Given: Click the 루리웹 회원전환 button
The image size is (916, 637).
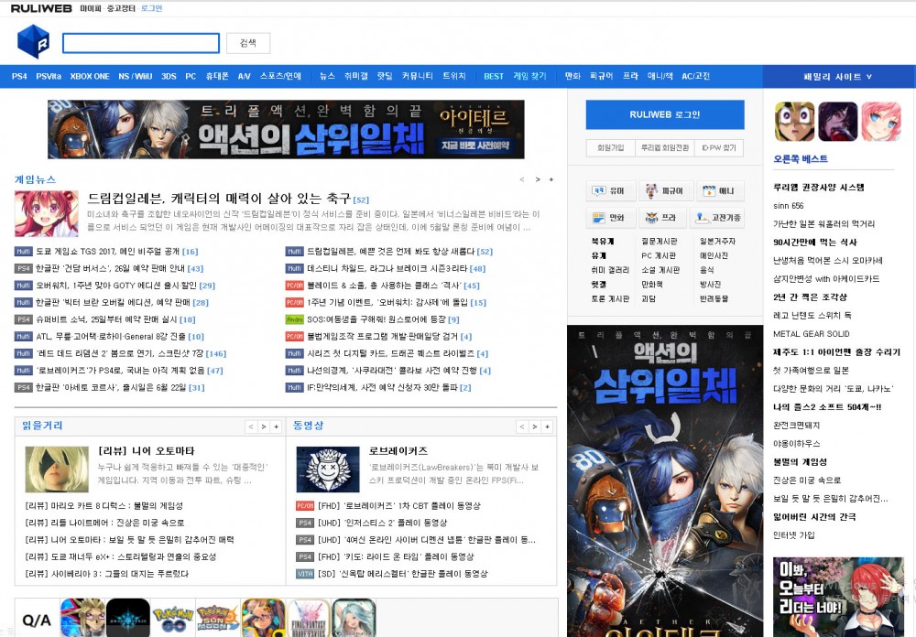Looking at the screenshot, I should pyautogui.click(x=665, y=148).
